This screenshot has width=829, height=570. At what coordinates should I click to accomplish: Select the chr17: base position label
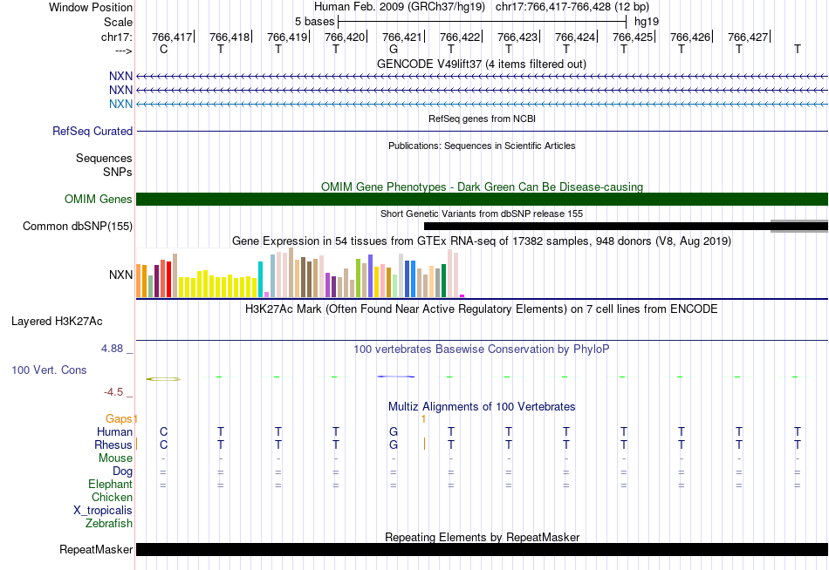tap(116, 37)
